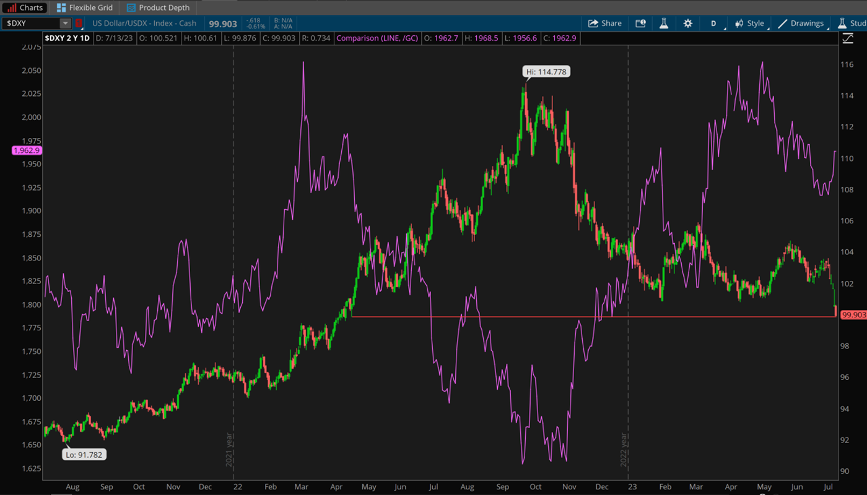Image resolution: width=867 pixels, height=495 pixels.
Task: Expand the symbol selector dropdown arrow
Action: click(x=66, y=24)
